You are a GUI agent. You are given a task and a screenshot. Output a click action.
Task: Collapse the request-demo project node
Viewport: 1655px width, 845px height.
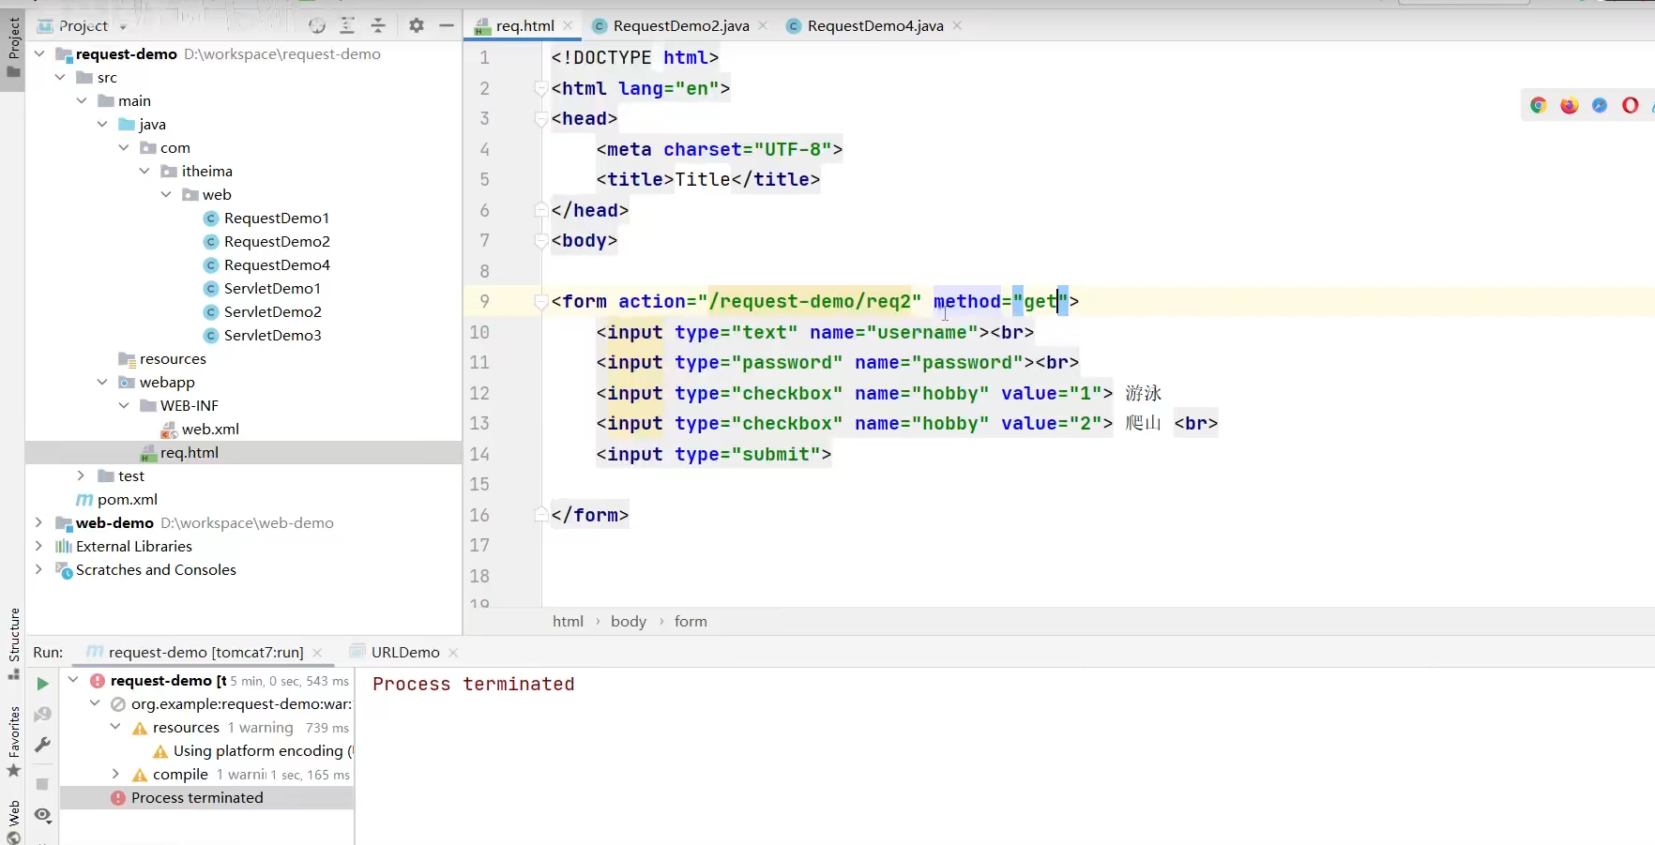click(39, 53)
